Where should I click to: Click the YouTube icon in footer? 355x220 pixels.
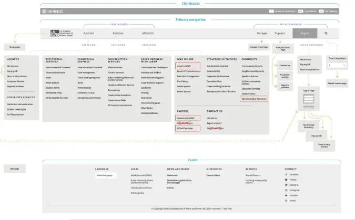coord(286,195)
